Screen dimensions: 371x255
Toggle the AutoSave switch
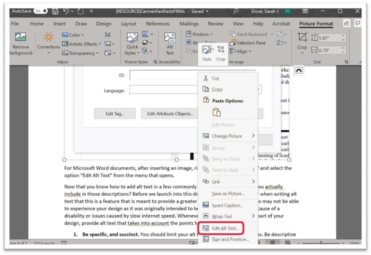pos(41,11)
